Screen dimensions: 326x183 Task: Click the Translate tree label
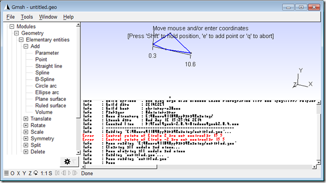tap(41, 119)
